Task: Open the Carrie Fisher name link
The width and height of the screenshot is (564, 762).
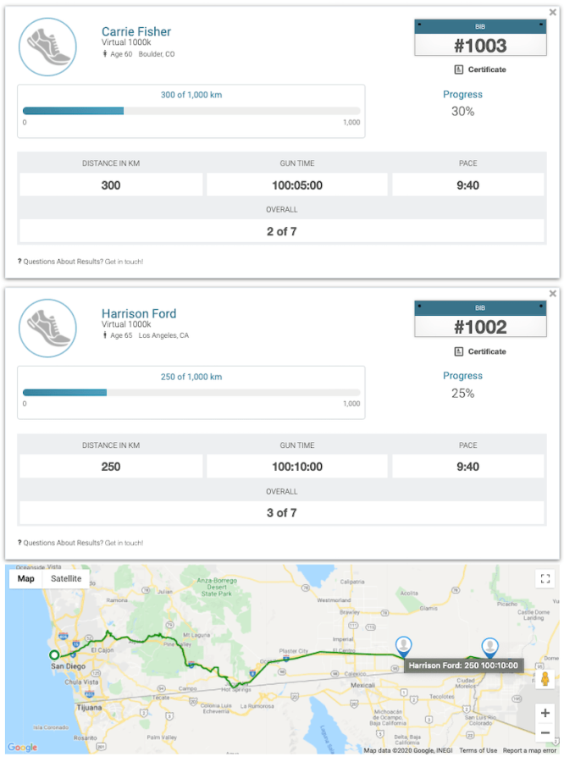Action: click(136, 31)
